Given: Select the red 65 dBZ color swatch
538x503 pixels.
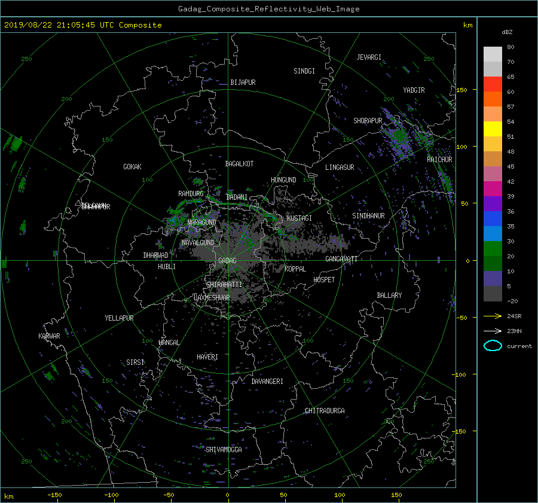Looking at the screenshot, I should coord(493,84).
